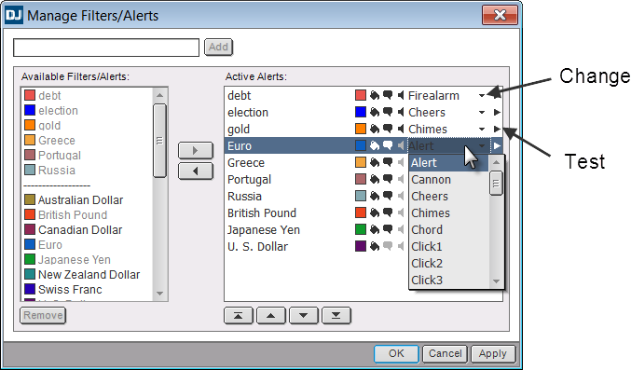Open the Chimes sound dropdown for gold
The width and height of the screenshot is (631, 370).
(x=482, y=130)
